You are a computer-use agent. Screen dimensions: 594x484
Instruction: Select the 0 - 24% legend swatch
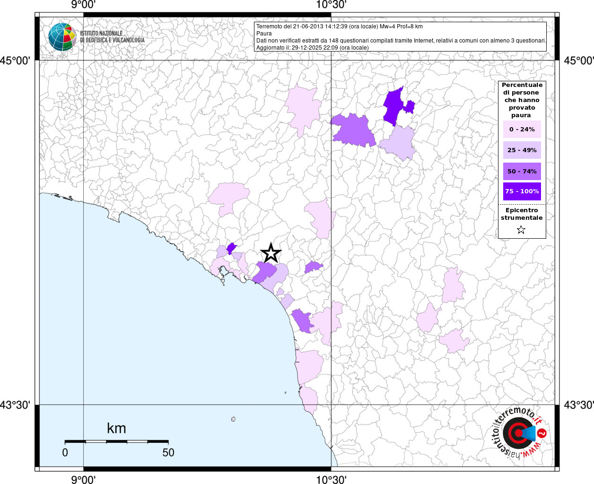pos(522,130)
